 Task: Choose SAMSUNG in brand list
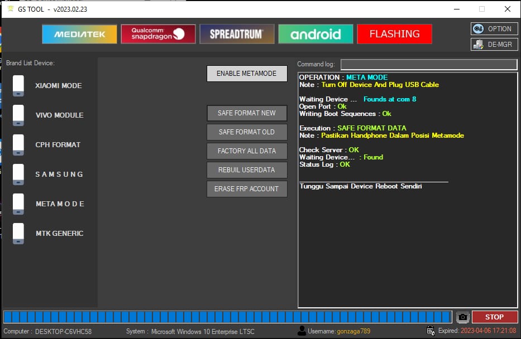[59, 174]
